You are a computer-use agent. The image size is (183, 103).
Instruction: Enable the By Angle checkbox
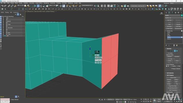click(167, 59)
